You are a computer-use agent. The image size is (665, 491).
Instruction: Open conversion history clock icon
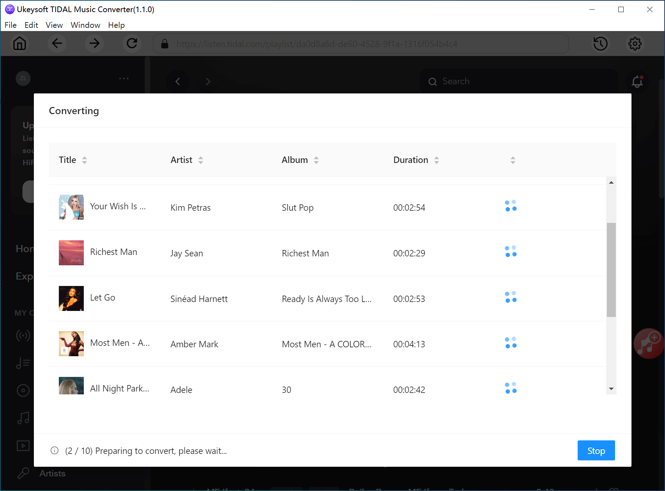coord(600,44)
